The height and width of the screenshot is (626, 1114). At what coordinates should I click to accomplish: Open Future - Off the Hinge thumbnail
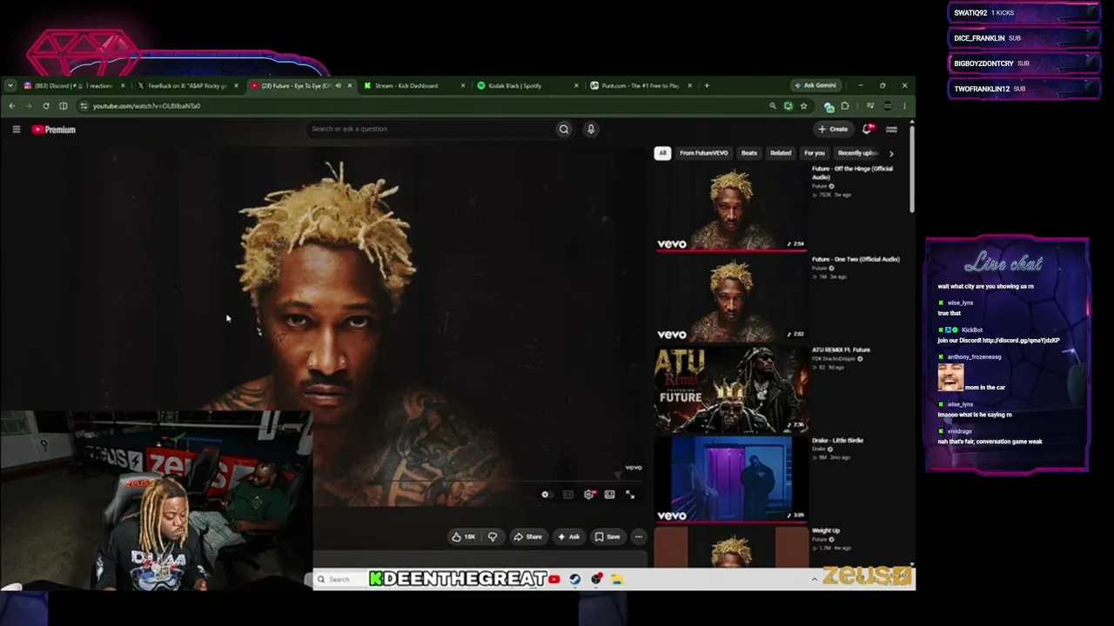731,207
